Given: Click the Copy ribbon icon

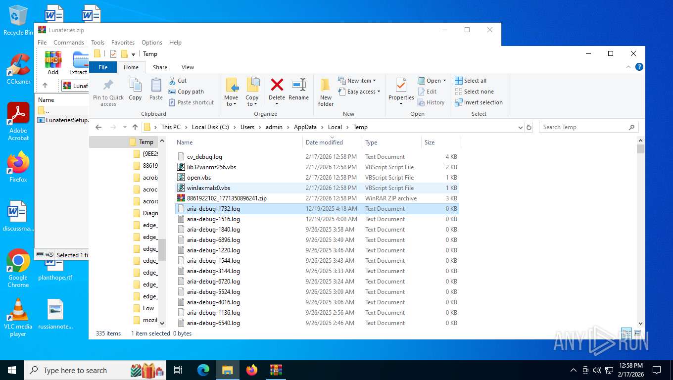Looking at the screenshot, I should pyautogui.click(x=135, y=85).
